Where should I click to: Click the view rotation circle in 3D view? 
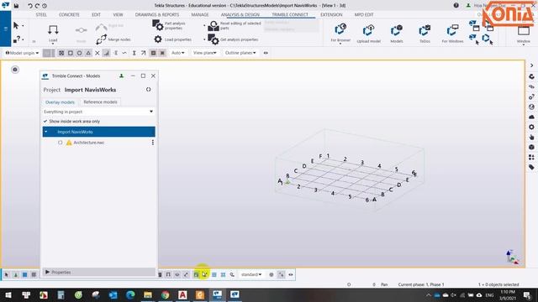(x=15, y=70)
